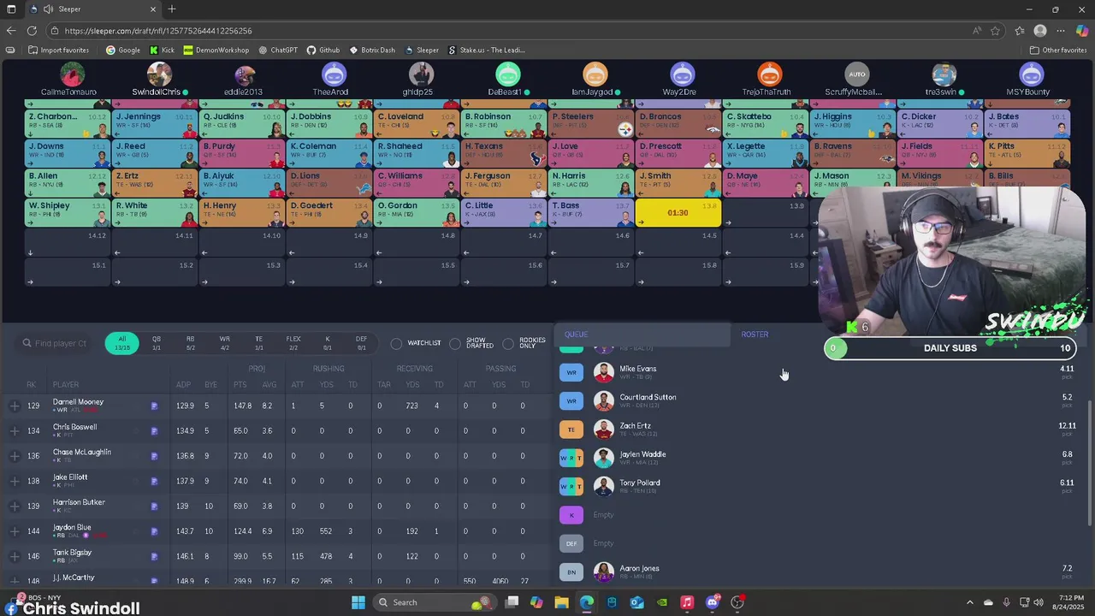The height and width of the screenshot is (616, 1095).
Task: Select the All positions filter
Action: 122,343
